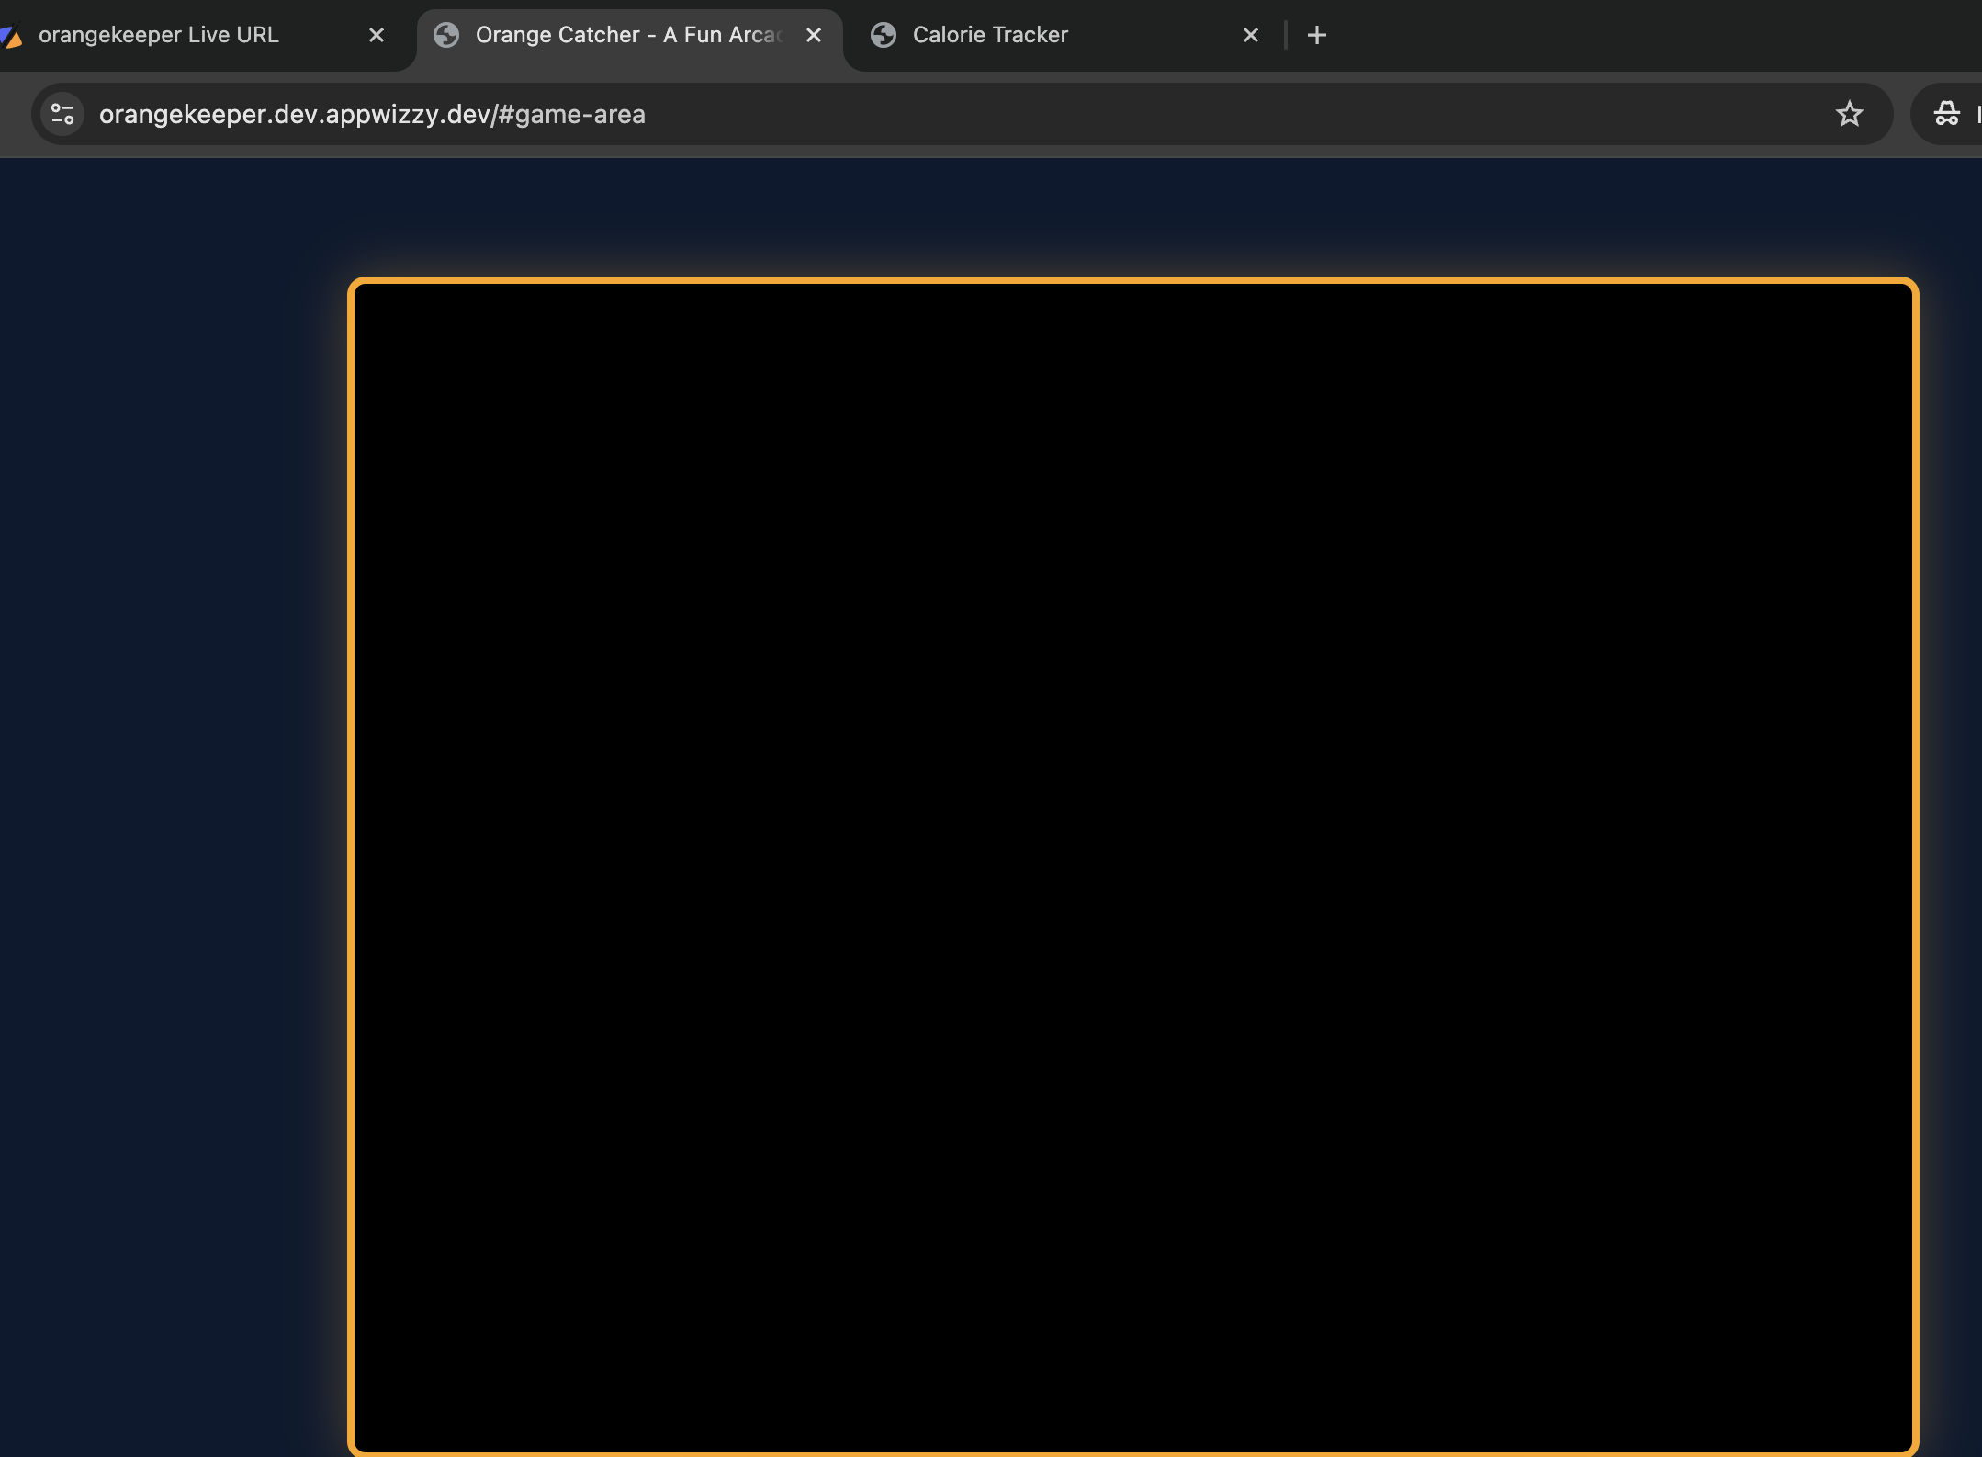Click the orangekeeper Live URL tab favicon
1982x1457 pixels.
click(x=11, y=36)
